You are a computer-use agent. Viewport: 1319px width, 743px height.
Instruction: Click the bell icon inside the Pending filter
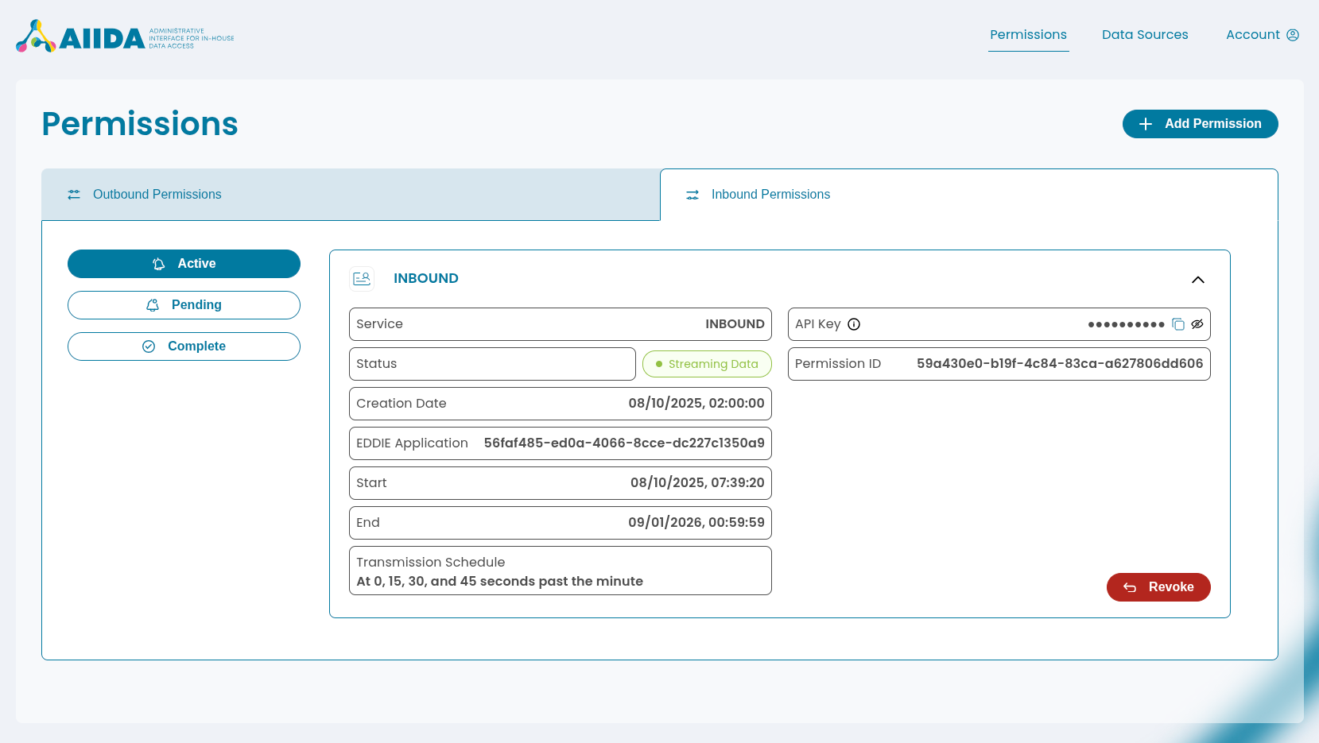click(x=152, y=304)
